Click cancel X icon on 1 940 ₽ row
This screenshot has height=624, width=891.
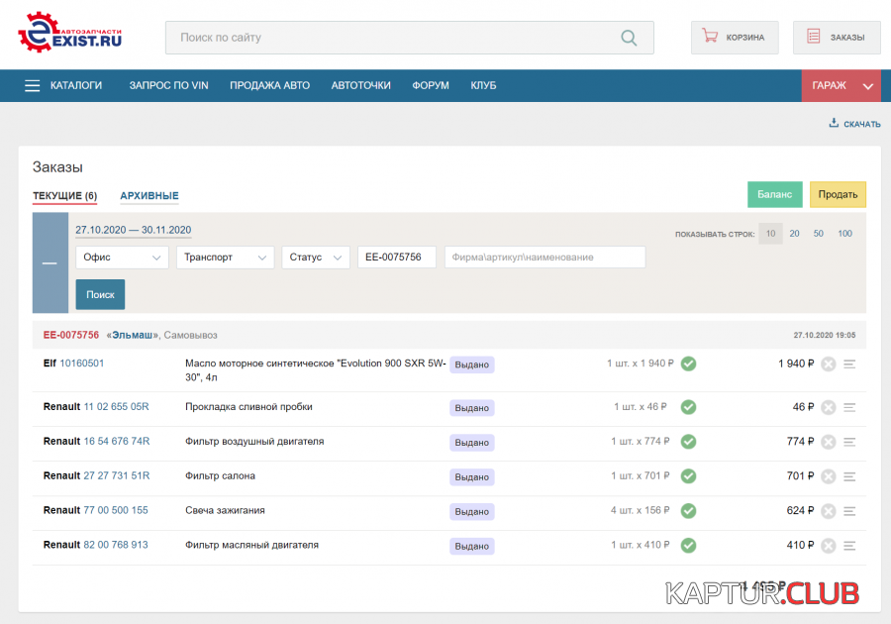click(829, 364)
